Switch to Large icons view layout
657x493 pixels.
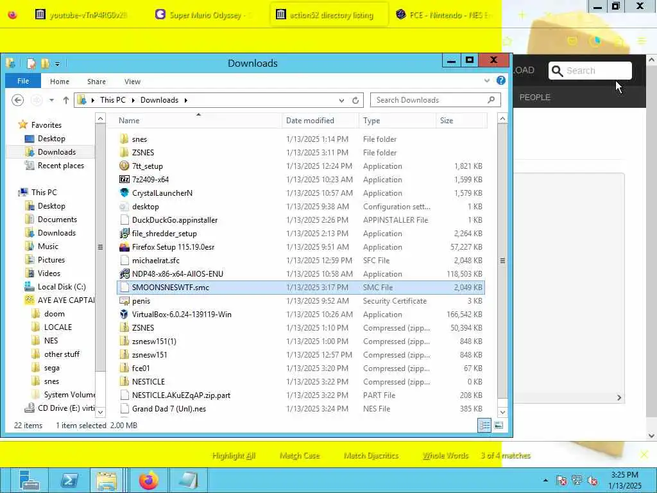499,425
